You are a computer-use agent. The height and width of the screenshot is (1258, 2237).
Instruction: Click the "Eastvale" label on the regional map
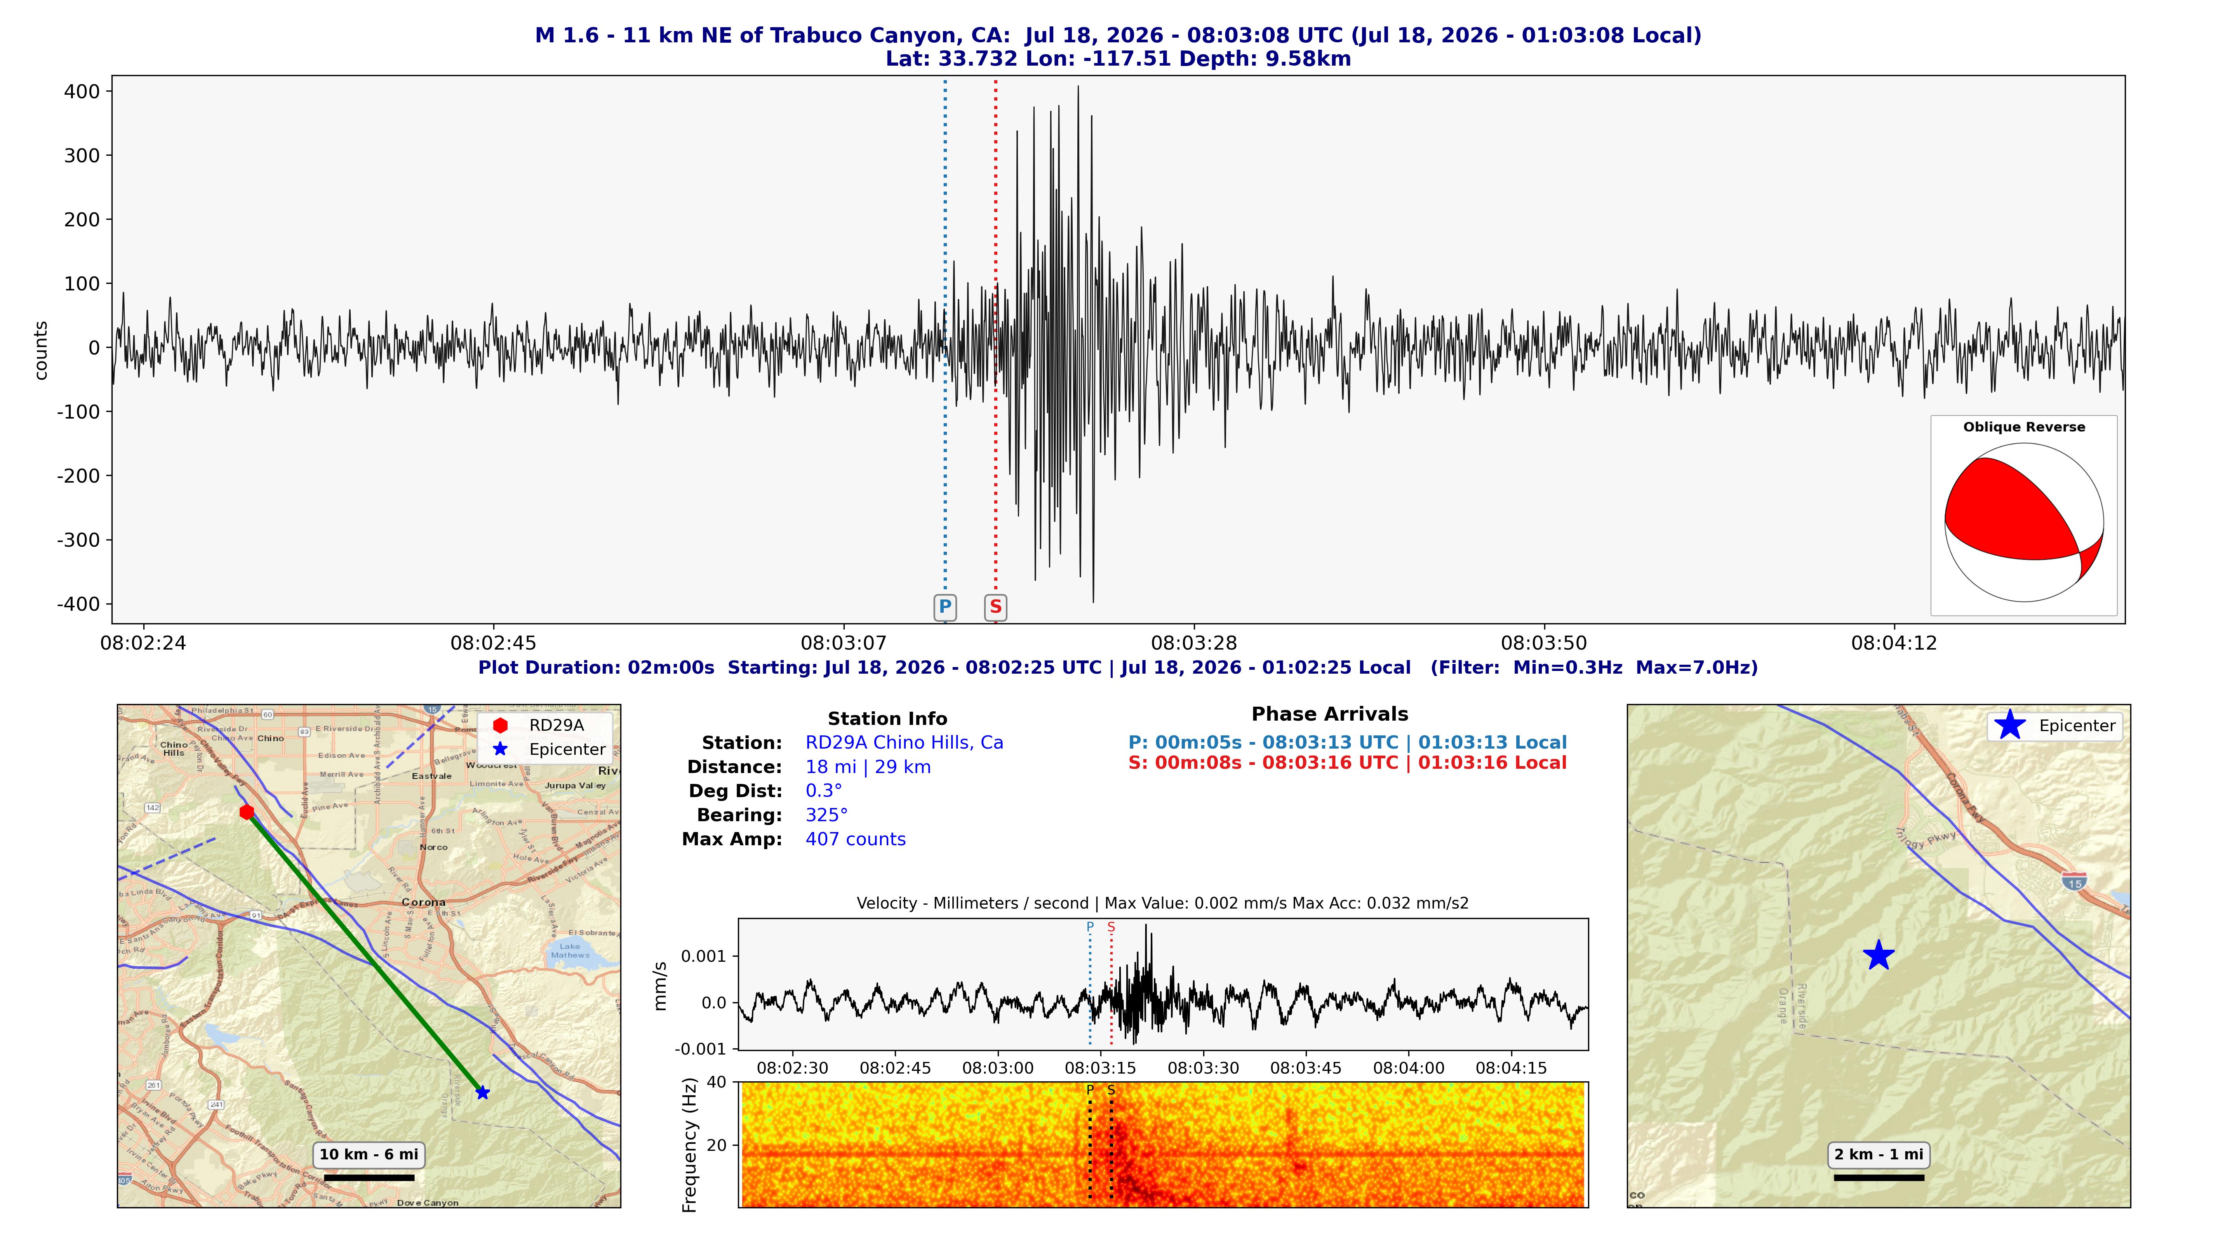431,776
